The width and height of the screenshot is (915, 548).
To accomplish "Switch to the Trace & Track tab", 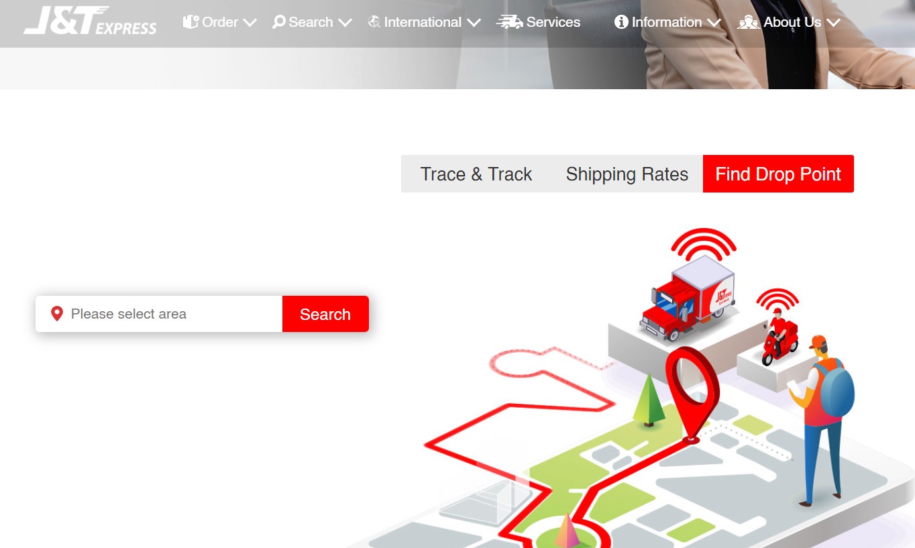I will (x=476, y=174).
